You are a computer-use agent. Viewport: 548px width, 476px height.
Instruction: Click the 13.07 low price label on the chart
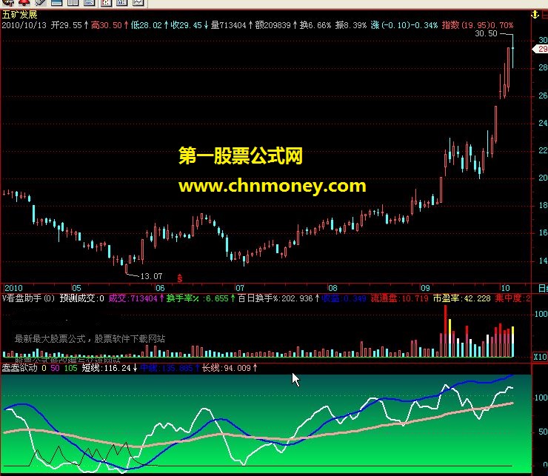pos(151,276)
